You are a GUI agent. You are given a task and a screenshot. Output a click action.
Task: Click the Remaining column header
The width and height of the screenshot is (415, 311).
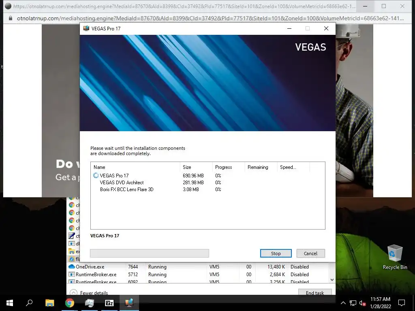point(261,167)
